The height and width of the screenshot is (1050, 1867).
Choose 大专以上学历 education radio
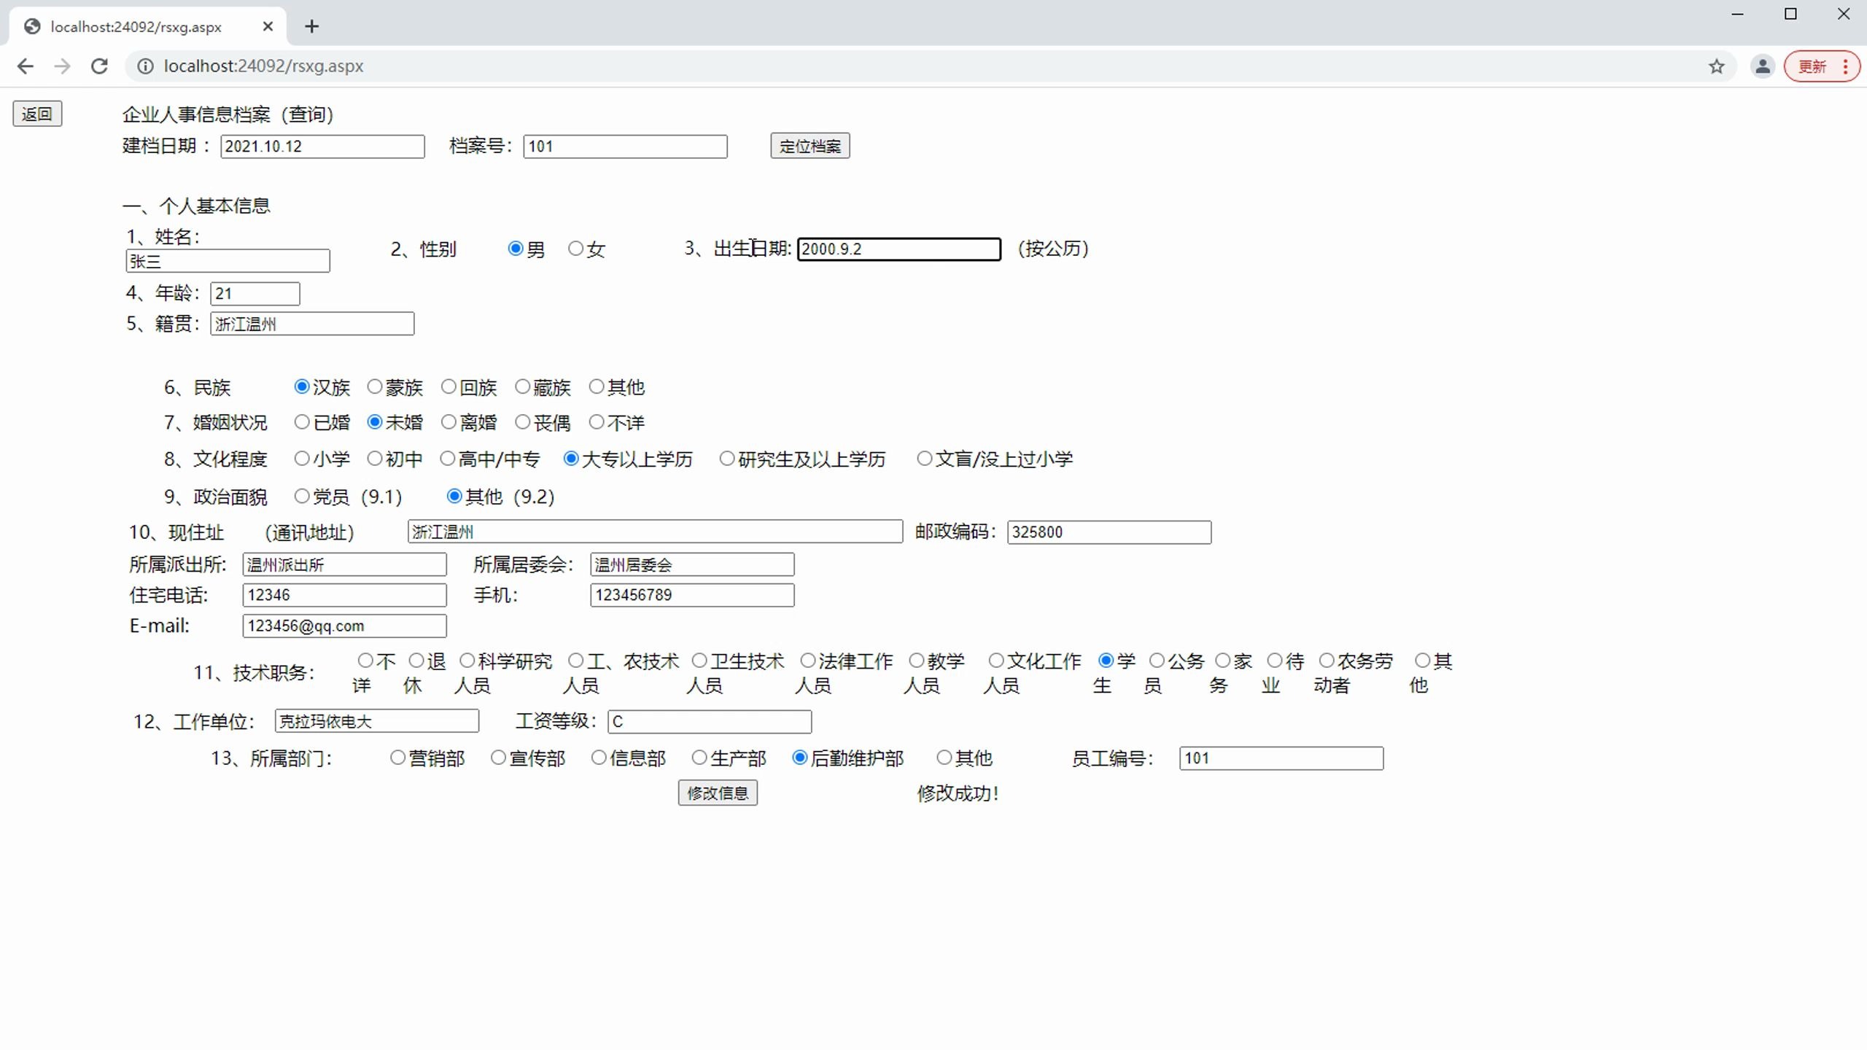click(x=571, y=458)
